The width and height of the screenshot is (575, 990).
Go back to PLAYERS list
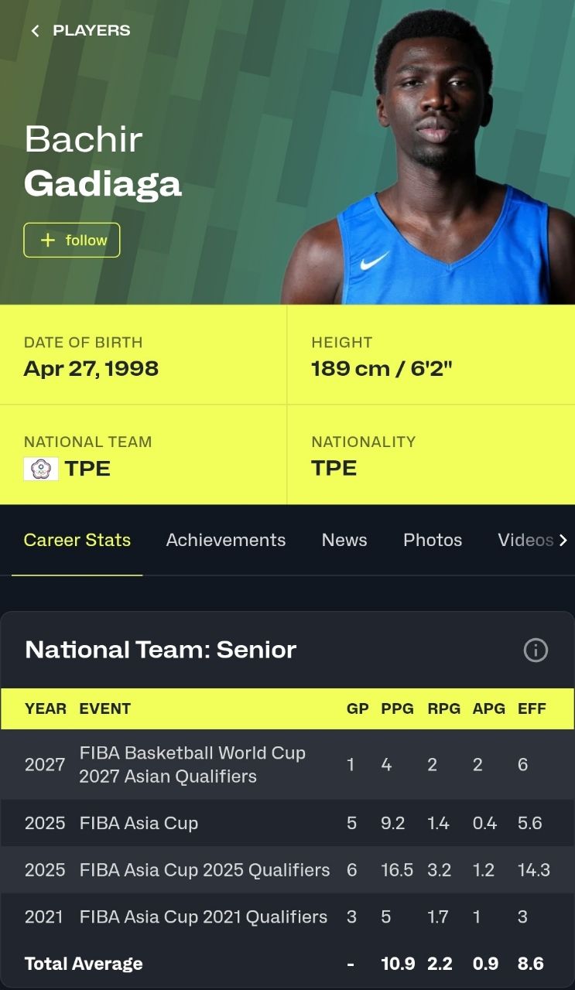(91, 31)
